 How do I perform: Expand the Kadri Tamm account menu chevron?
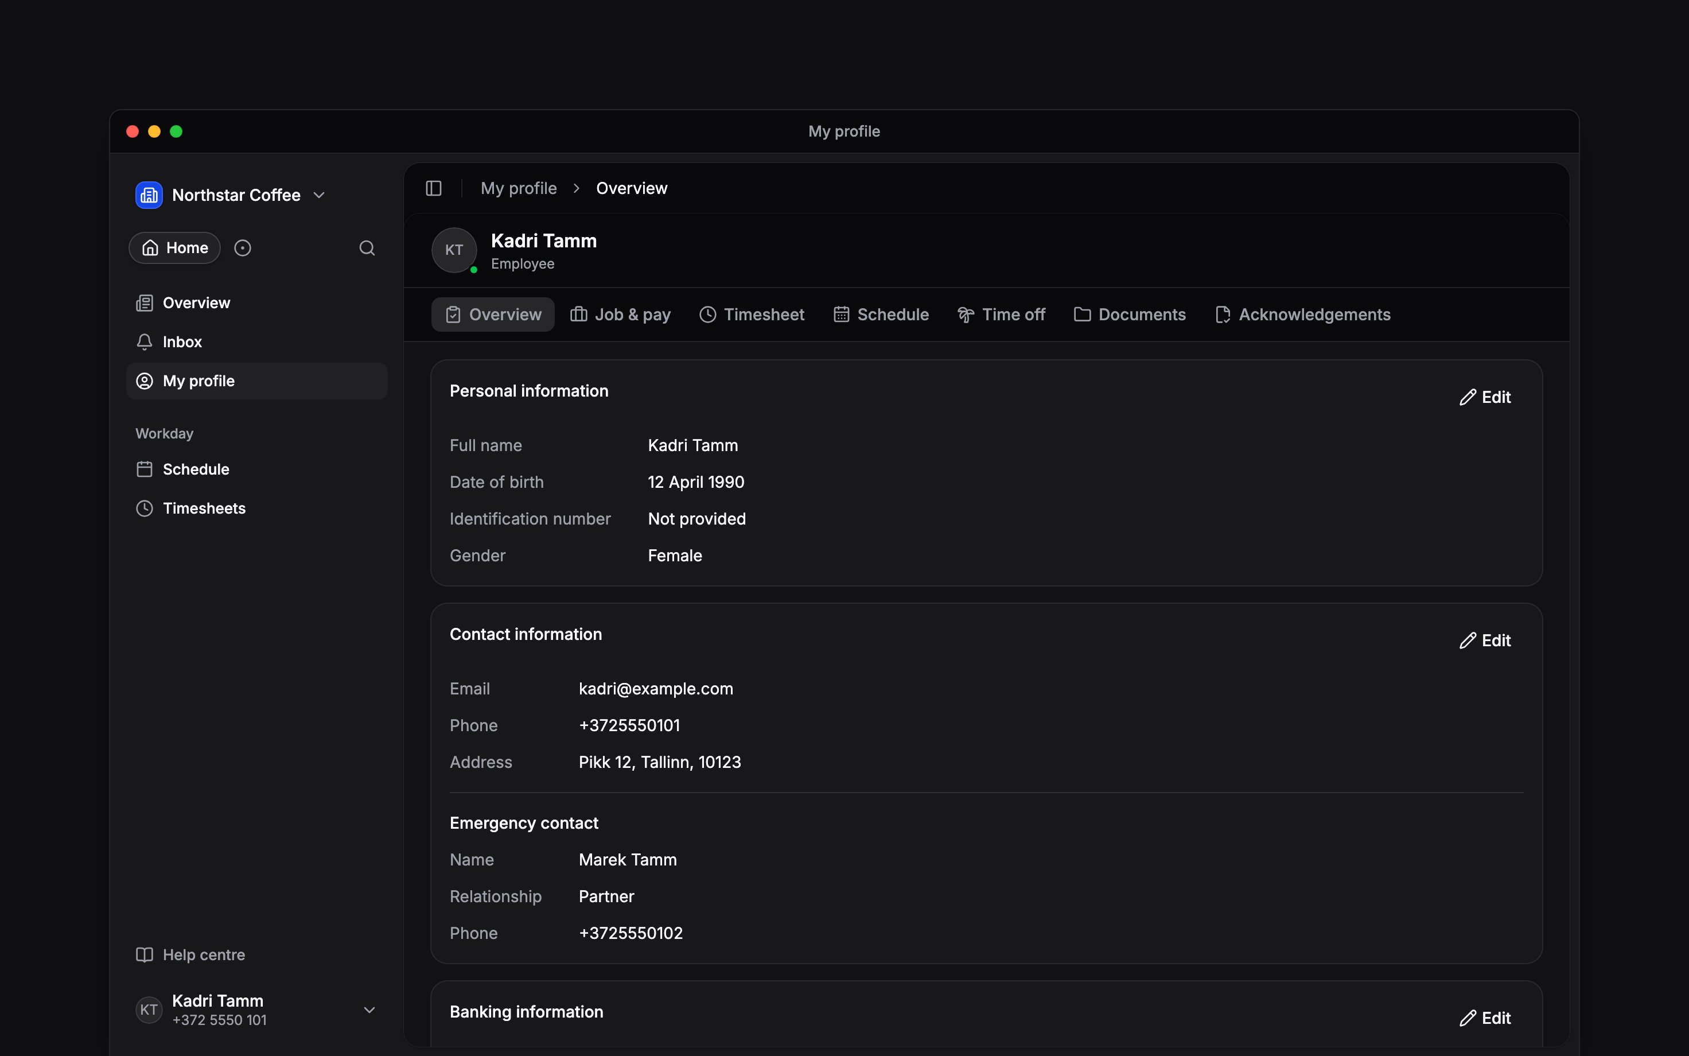(370, 1010)
